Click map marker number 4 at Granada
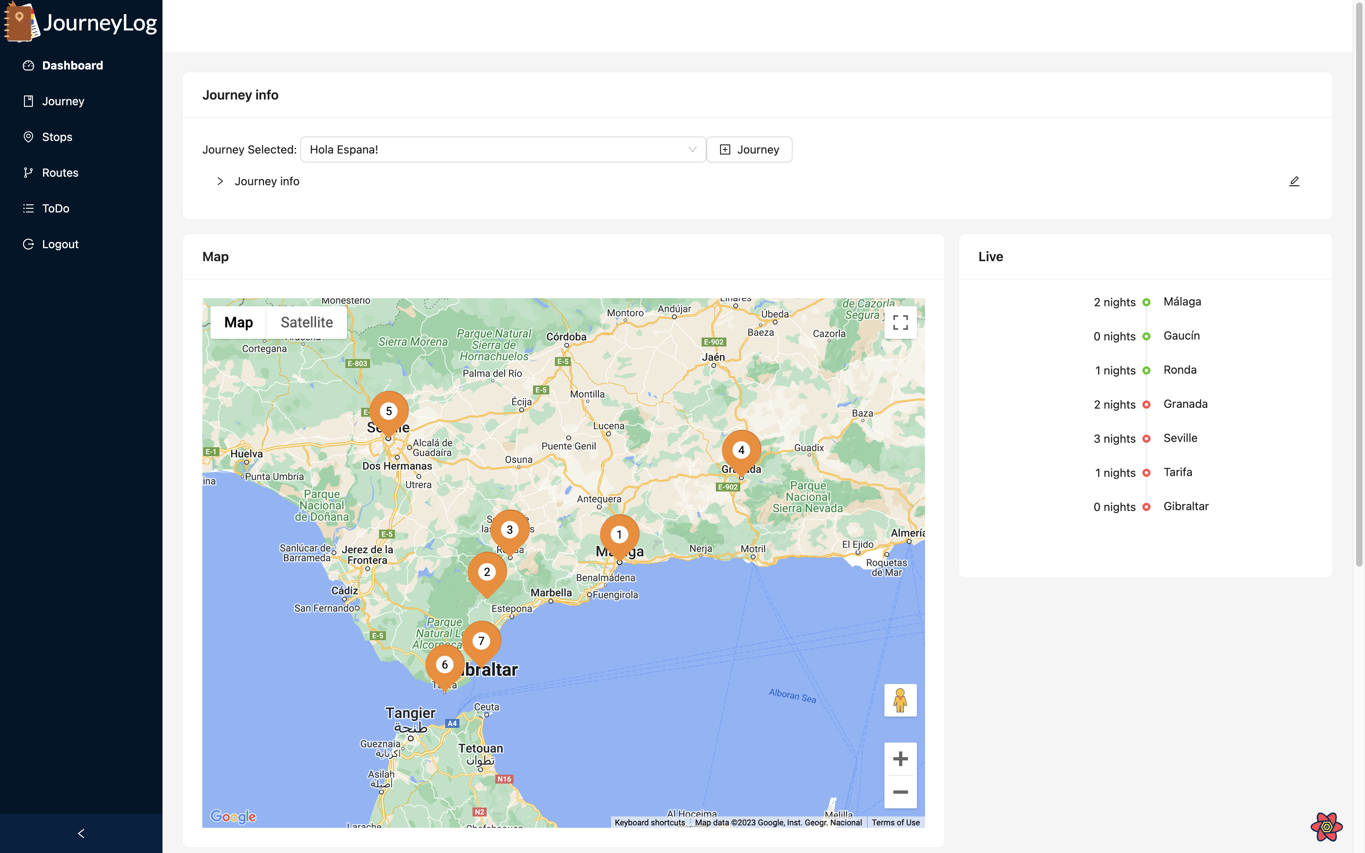Image resolution: width=1365 pixels, height=853 pixels. 741,451
